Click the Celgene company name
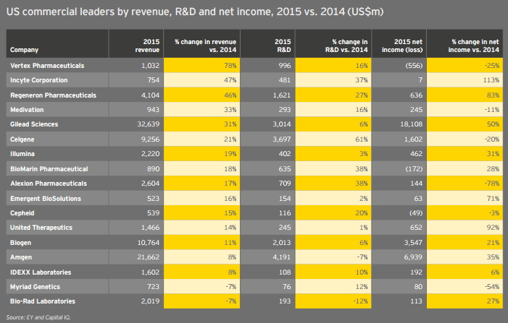 22,139
